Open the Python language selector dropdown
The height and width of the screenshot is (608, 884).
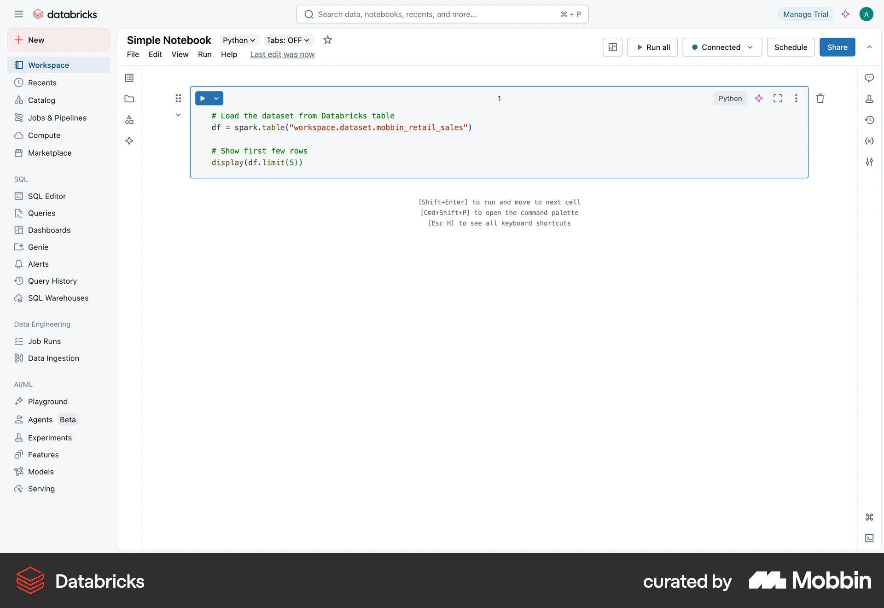point(238,40)
